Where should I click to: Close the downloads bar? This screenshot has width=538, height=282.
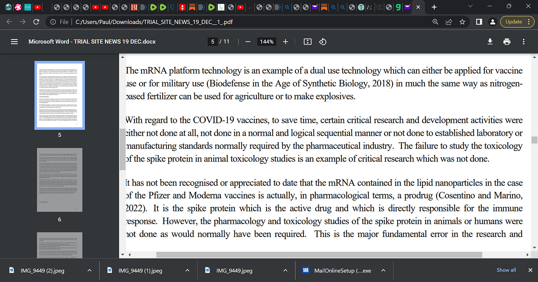pyautogui.click(x=531, y=270)
